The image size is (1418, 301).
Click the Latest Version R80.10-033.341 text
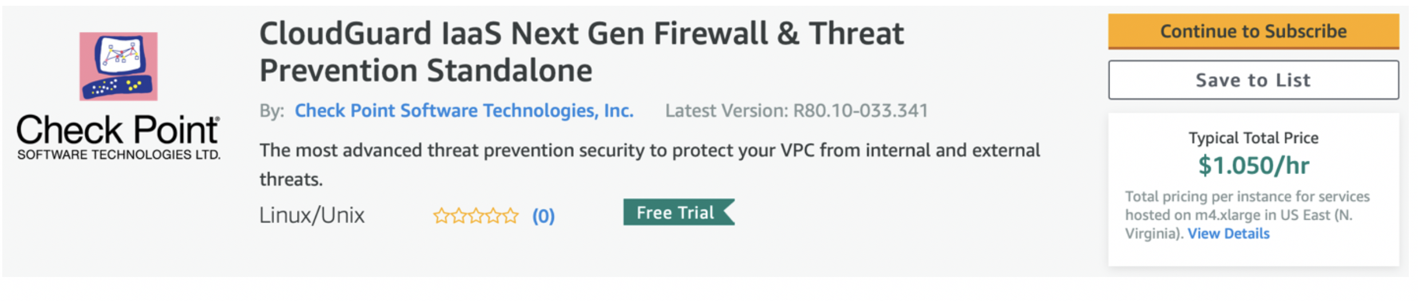tap(796, 110)
